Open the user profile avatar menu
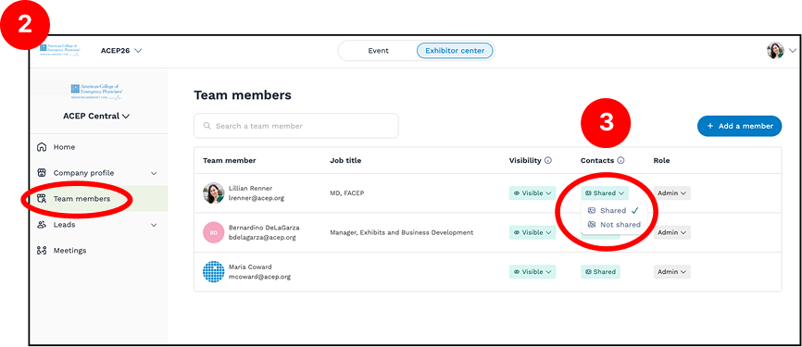Viewport: 802px width, 347px height. pyautogui.click(x=775, y=51)
